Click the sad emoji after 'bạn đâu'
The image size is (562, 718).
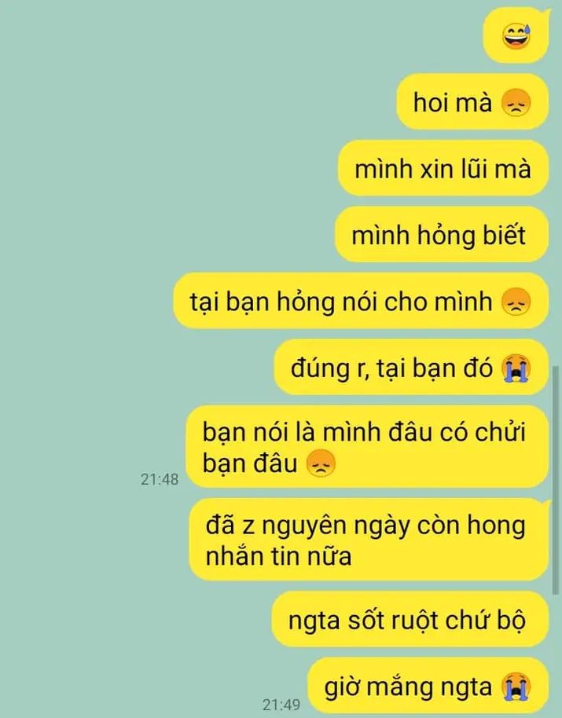(x=321, y=463)
